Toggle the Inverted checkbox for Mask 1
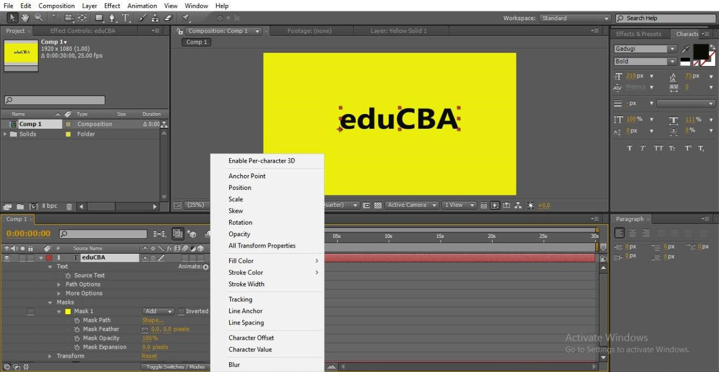Image resolution: width=719 pixels, height=372 pixels. [x=181, y=311]
